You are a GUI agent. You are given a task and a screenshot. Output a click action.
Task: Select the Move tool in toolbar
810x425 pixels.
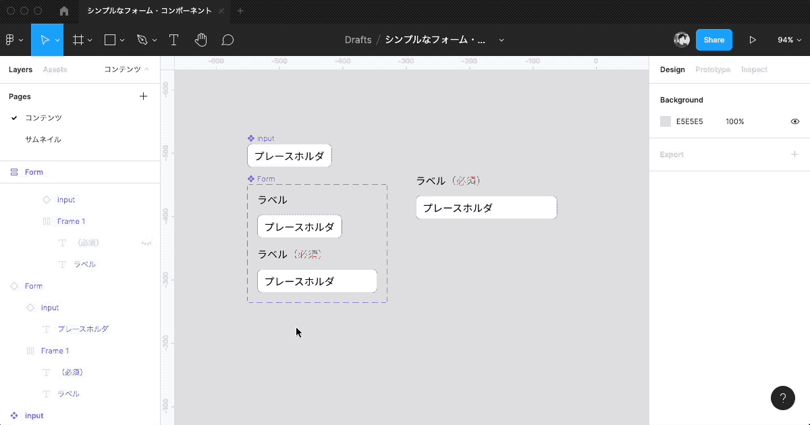[45, 40]
